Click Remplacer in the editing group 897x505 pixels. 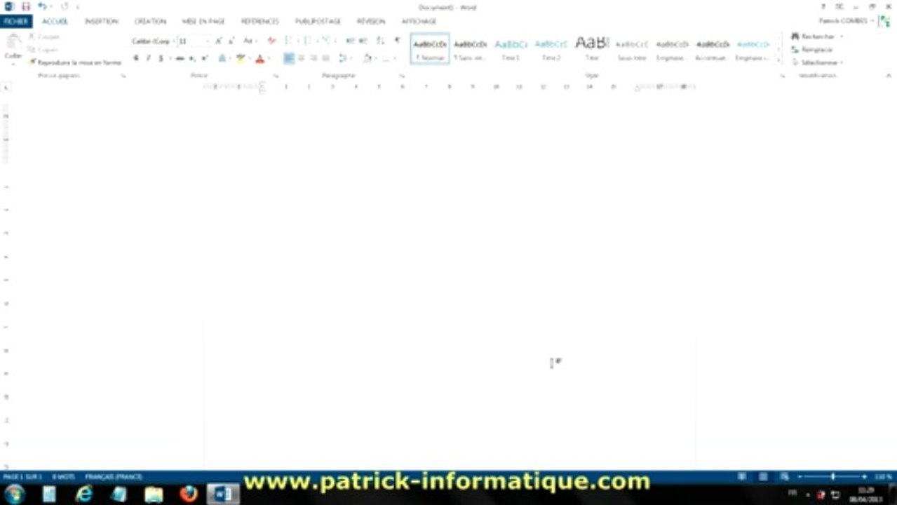[x=812, y=50]
